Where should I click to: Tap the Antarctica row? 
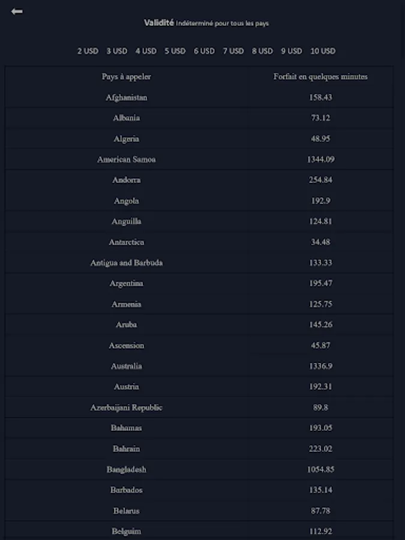click(x=127, y=242)
